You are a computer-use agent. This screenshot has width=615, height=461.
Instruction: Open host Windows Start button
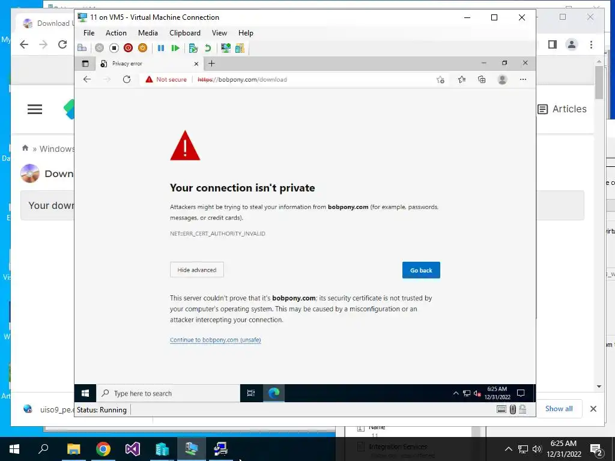point(14,449)
